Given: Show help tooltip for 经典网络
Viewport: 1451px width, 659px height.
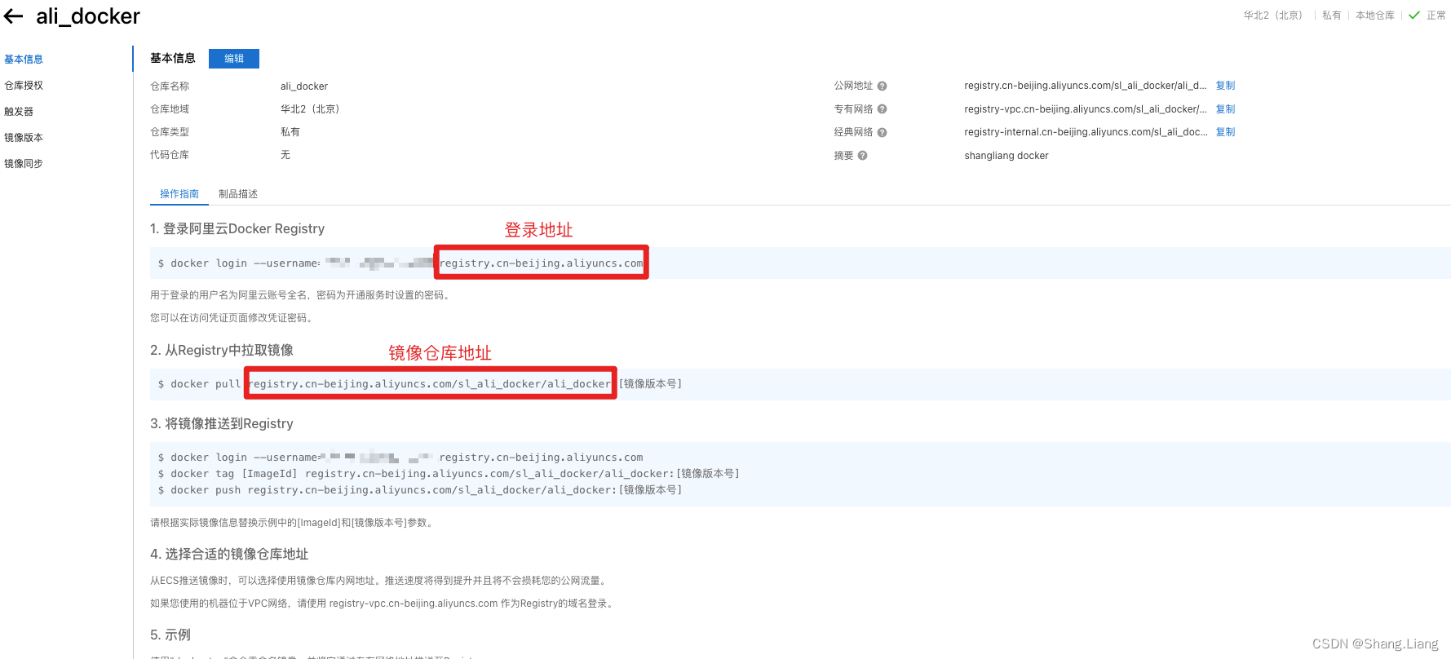Looking at the screenshot, I should [x=883, y=132].
